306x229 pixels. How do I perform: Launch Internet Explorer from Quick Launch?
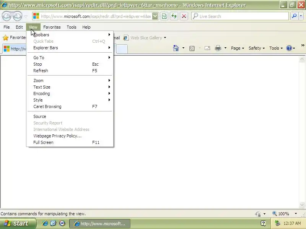[45, 223]
